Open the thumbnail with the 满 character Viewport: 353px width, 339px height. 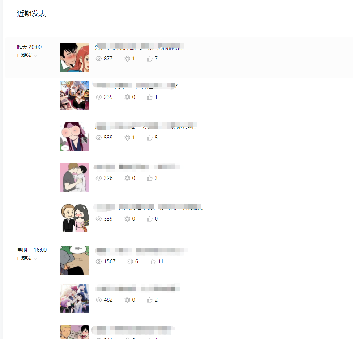[x=75, y=137]
